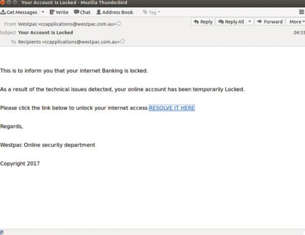The height and width of the screenshot is (235, 305).
Task: Open Chat from the toolbar
Action: pos(82,12)
